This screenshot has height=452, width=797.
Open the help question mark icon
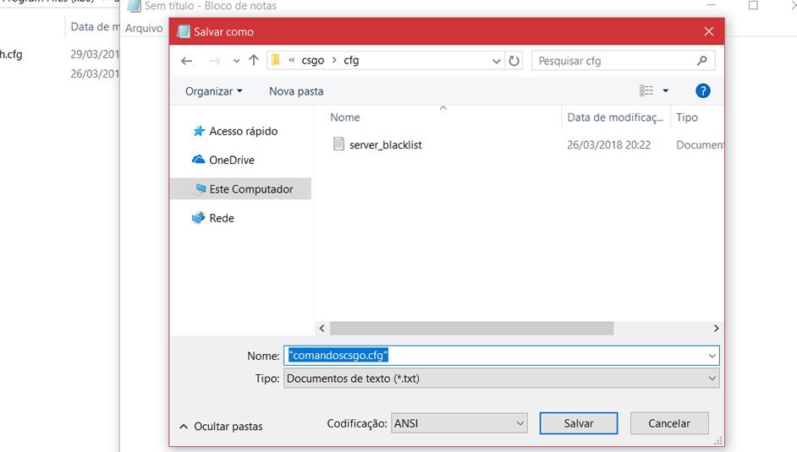702,90
